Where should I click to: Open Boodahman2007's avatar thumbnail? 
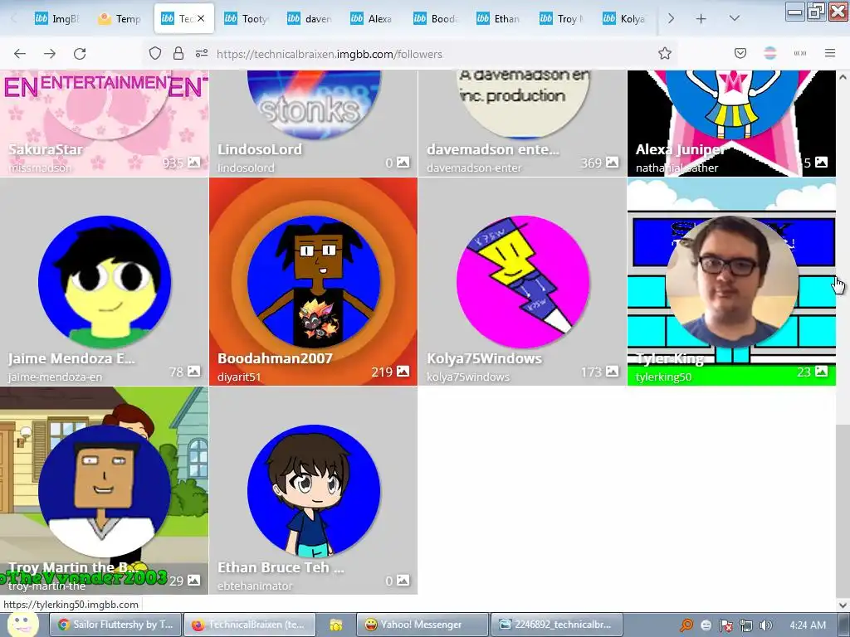point(313,282)
